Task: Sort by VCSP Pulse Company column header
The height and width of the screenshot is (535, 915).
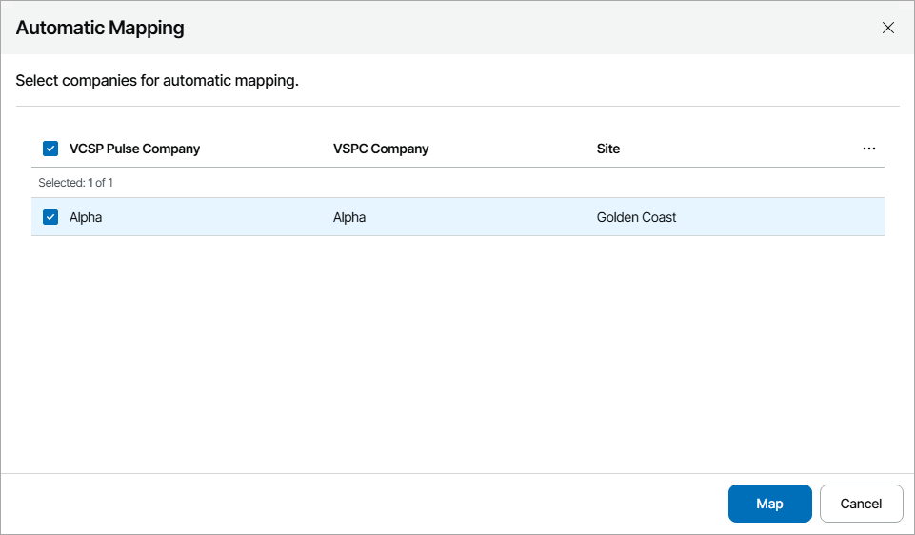Action: coord(134,149)
